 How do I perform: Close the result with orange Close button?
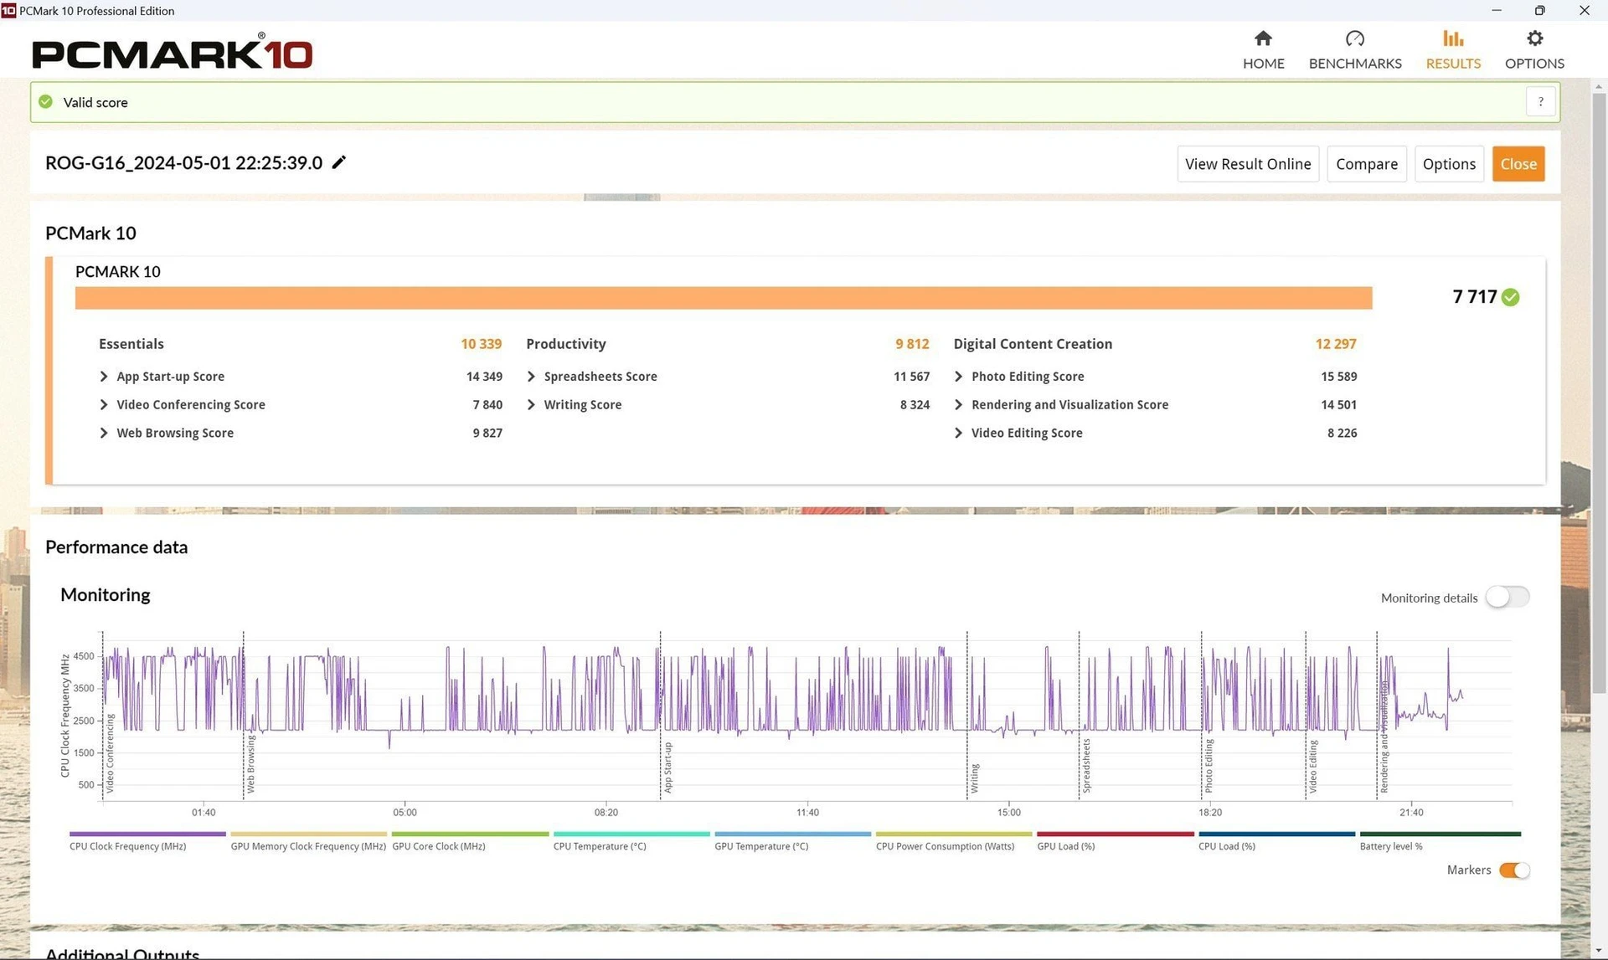[1518, 164]
